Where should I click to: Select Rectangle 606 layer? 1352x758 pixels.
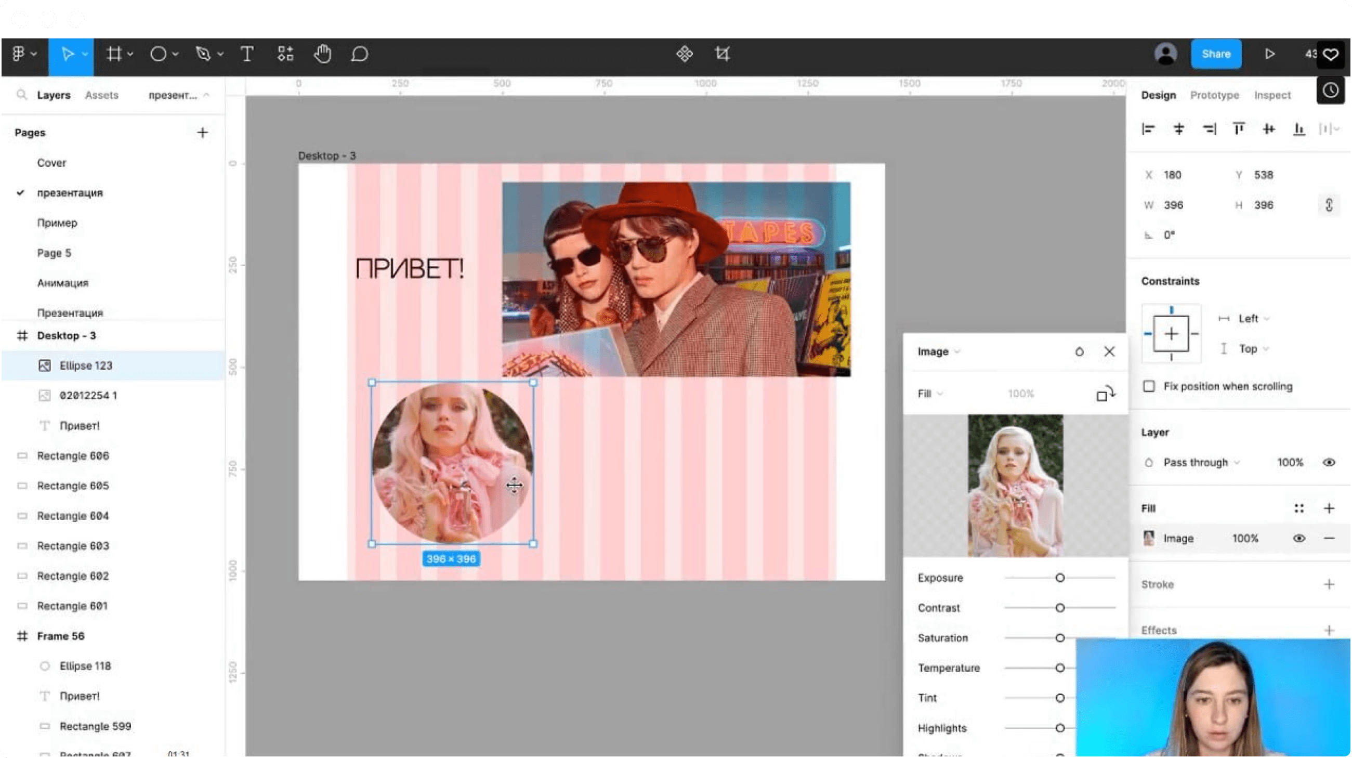pyautogui.click(x=73, y=455)
